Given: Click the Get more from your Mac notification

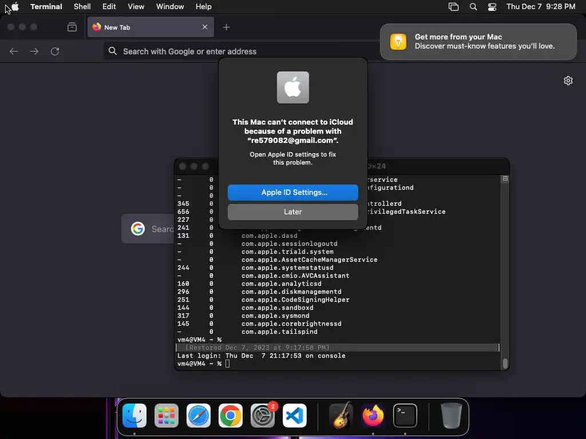Looking at the screenshot, I should 478,42.
